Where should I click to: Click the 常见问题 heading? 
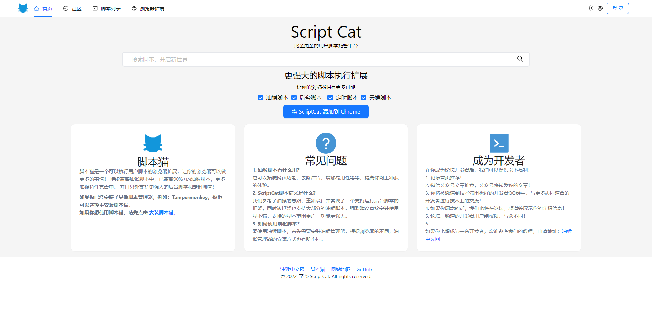point(326,161)
